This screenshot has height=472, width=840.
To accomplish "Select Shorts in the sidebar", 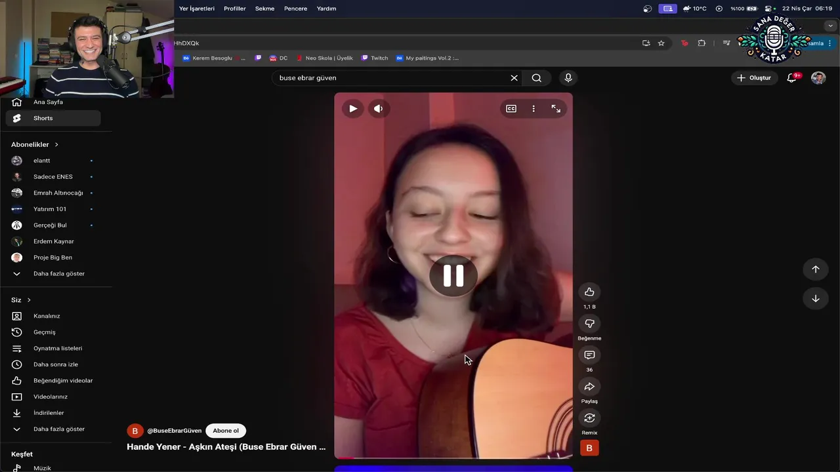I will [53, 118].
